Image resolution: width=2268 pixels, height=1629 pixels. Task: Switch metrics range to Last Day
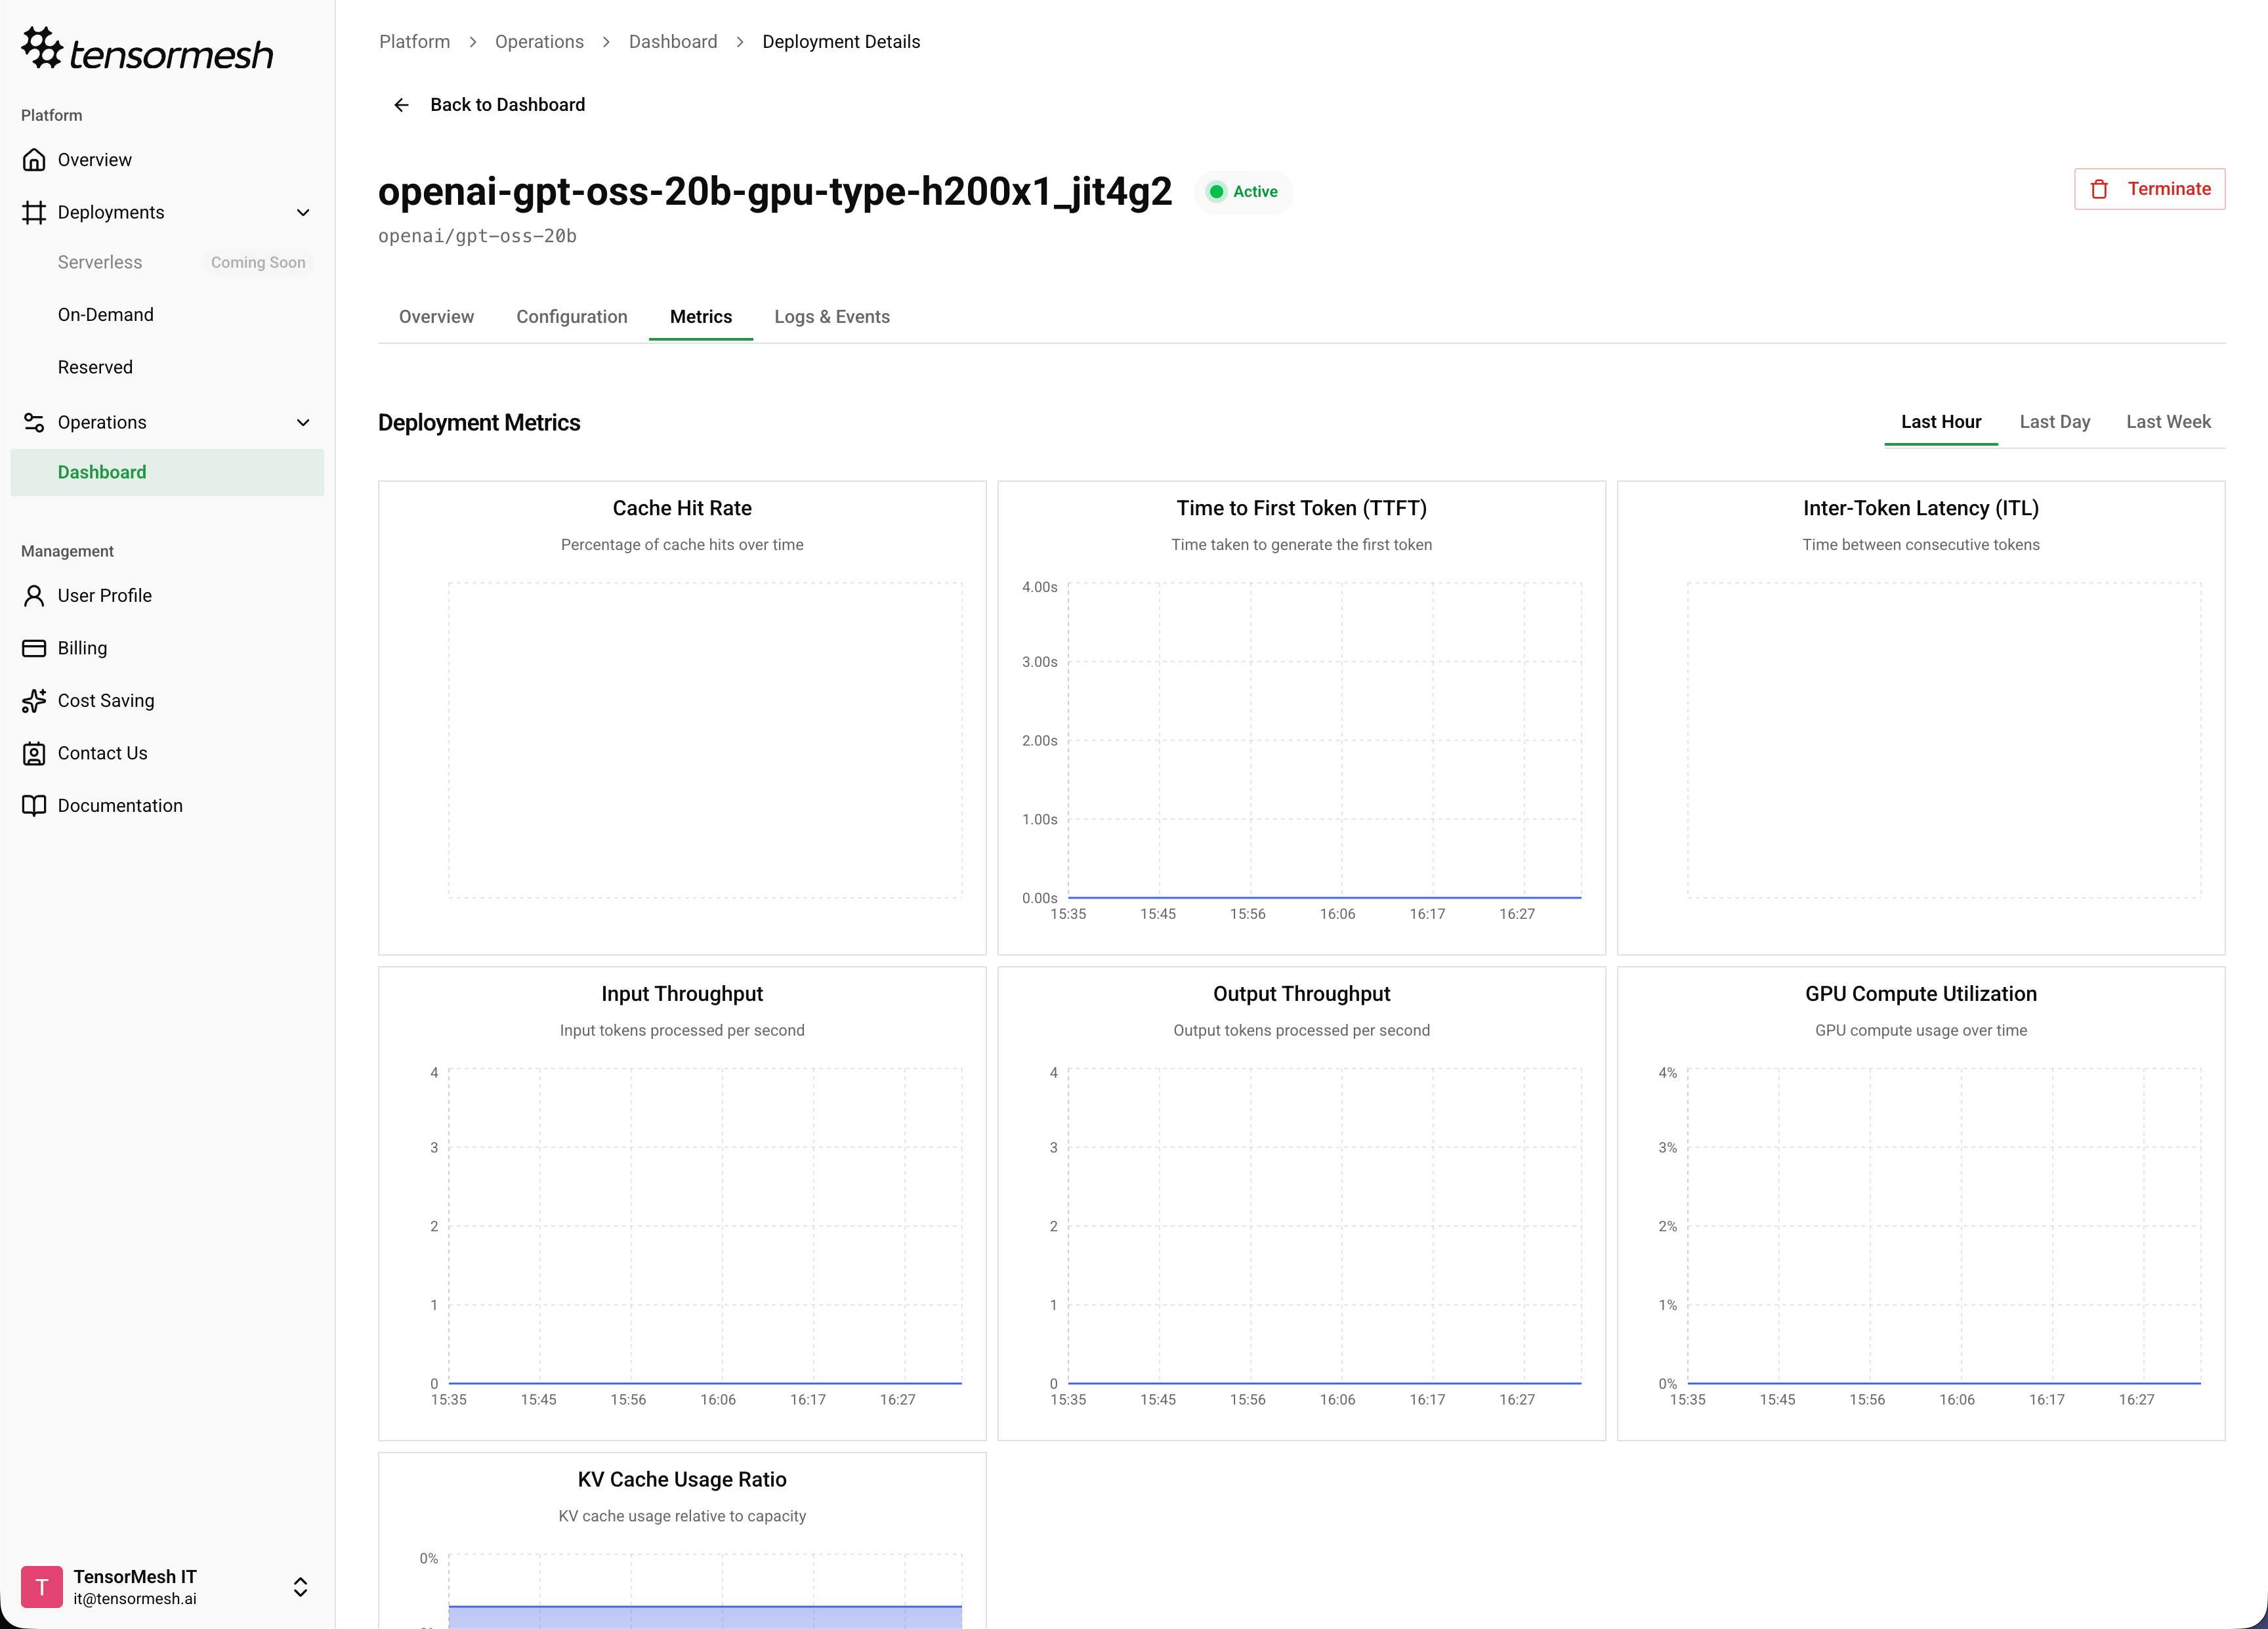(x=2055, y=421)
